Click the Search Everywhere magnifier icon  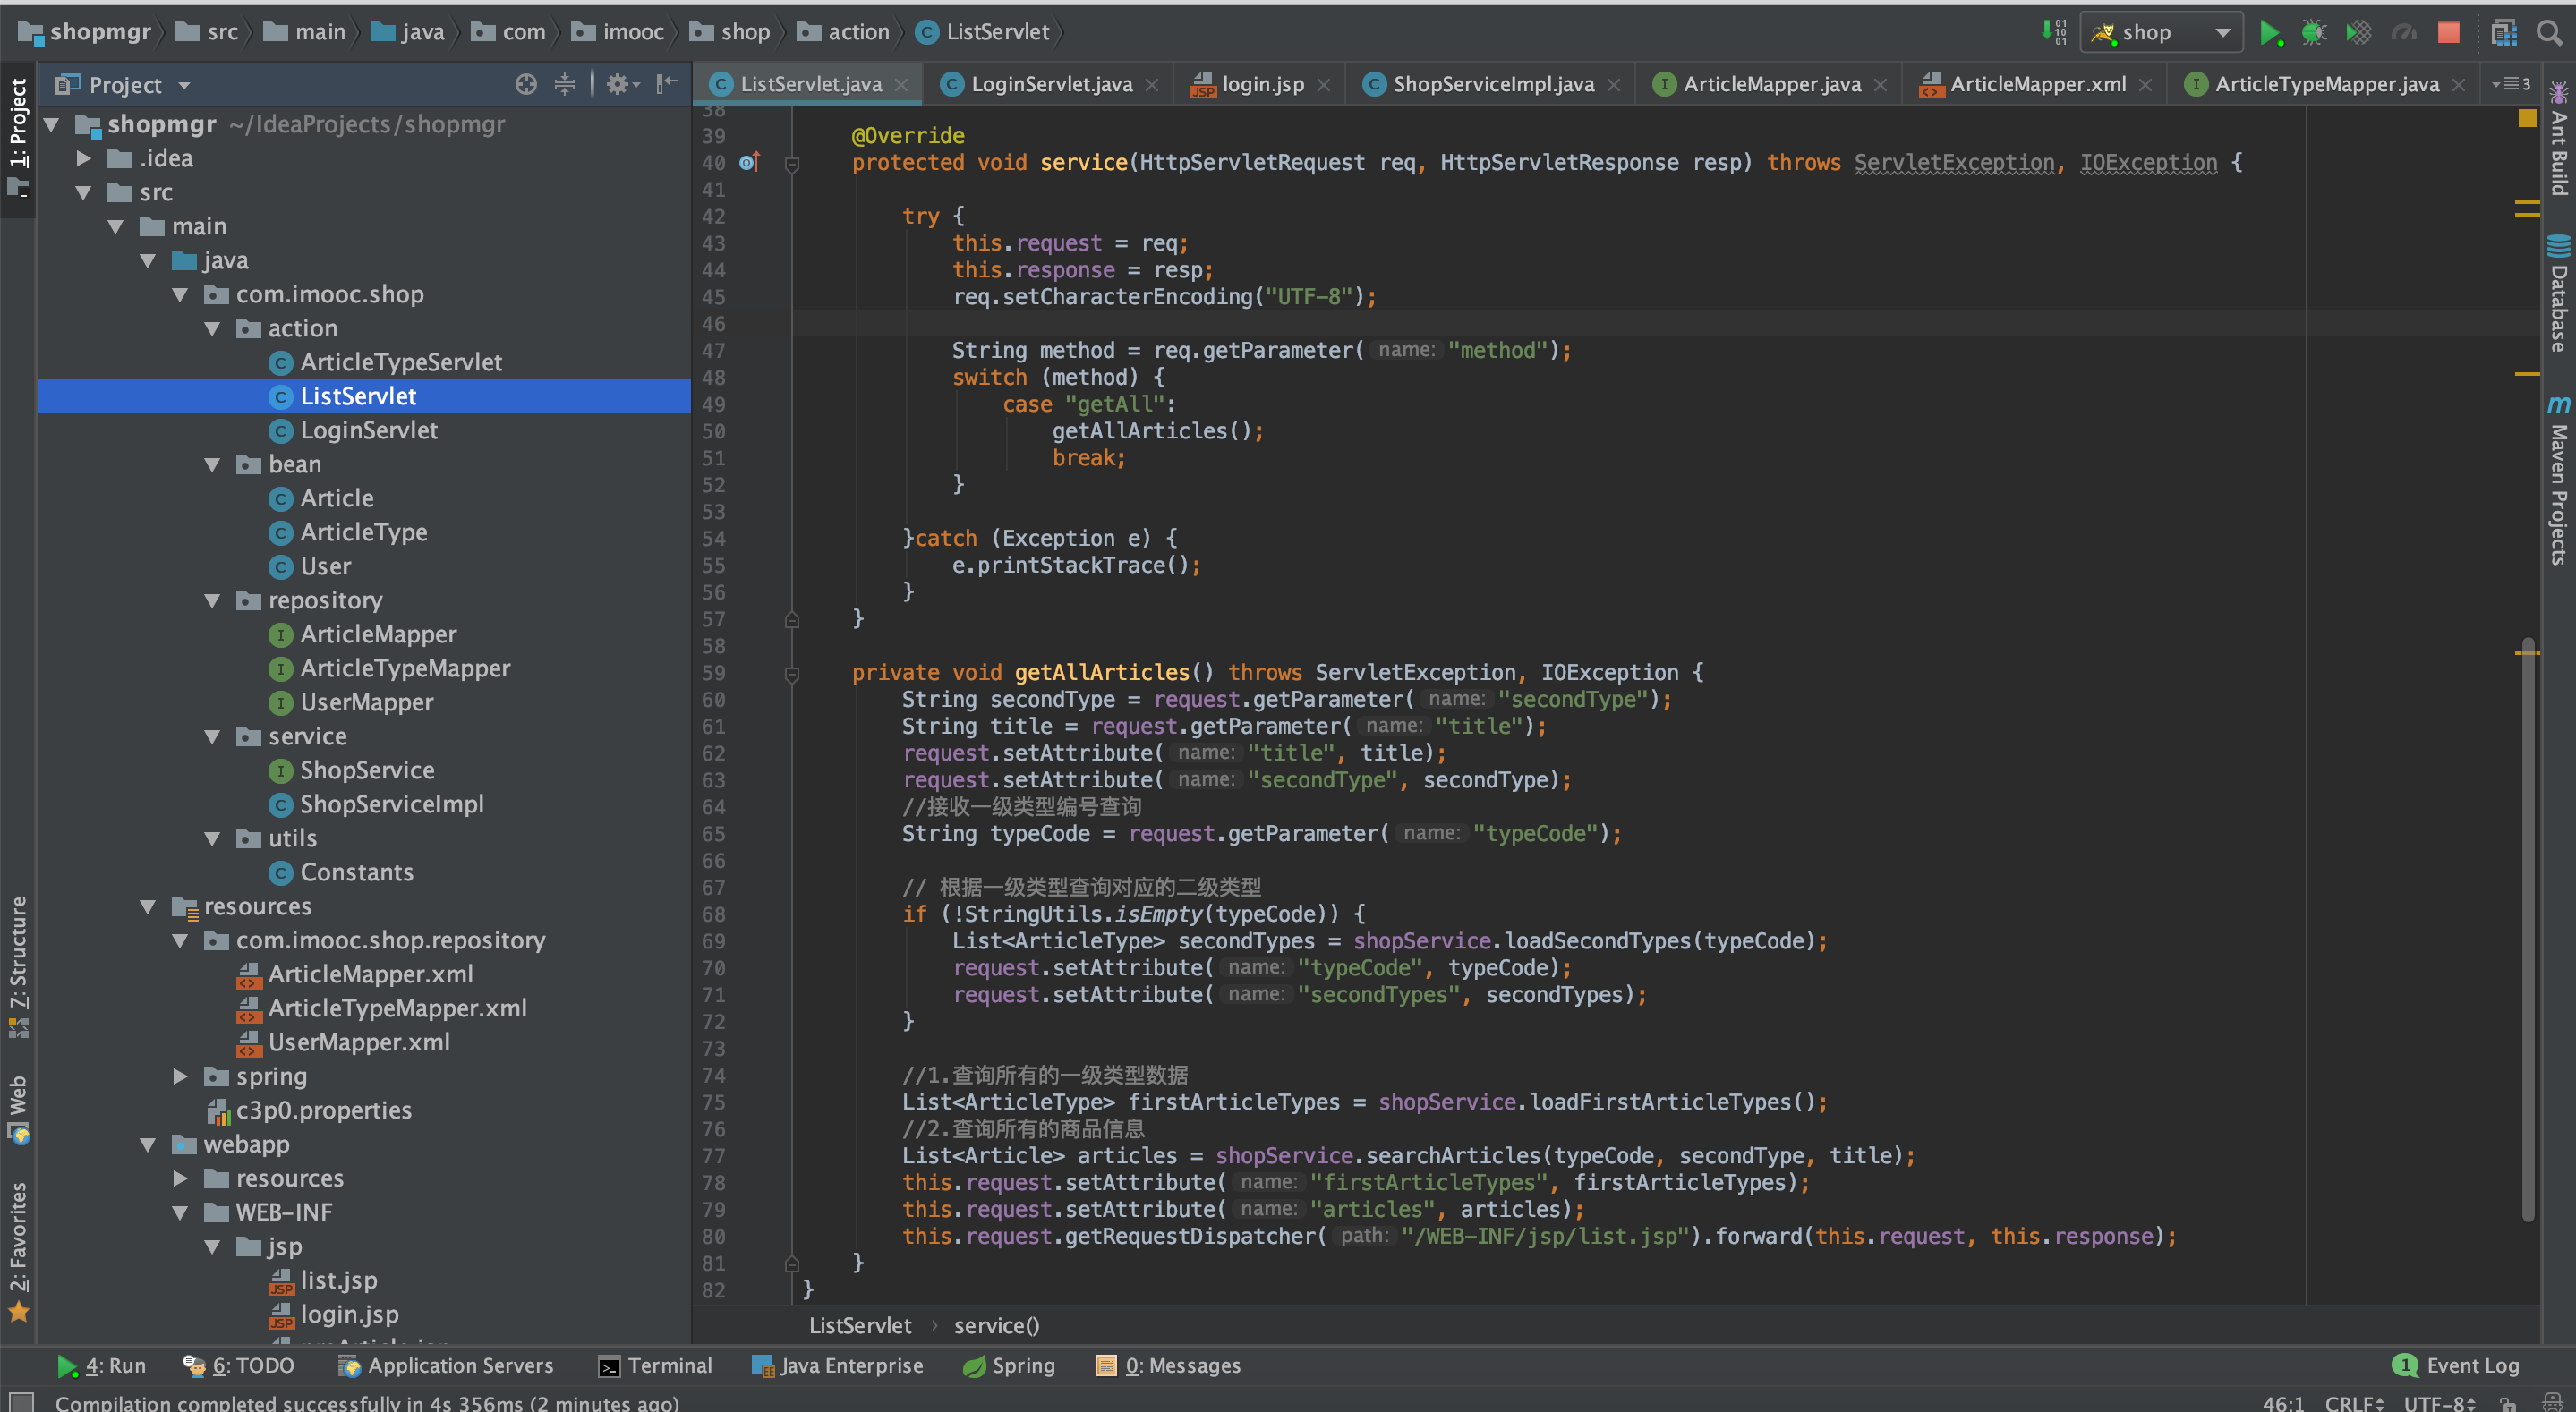[x=2549, y=32]
